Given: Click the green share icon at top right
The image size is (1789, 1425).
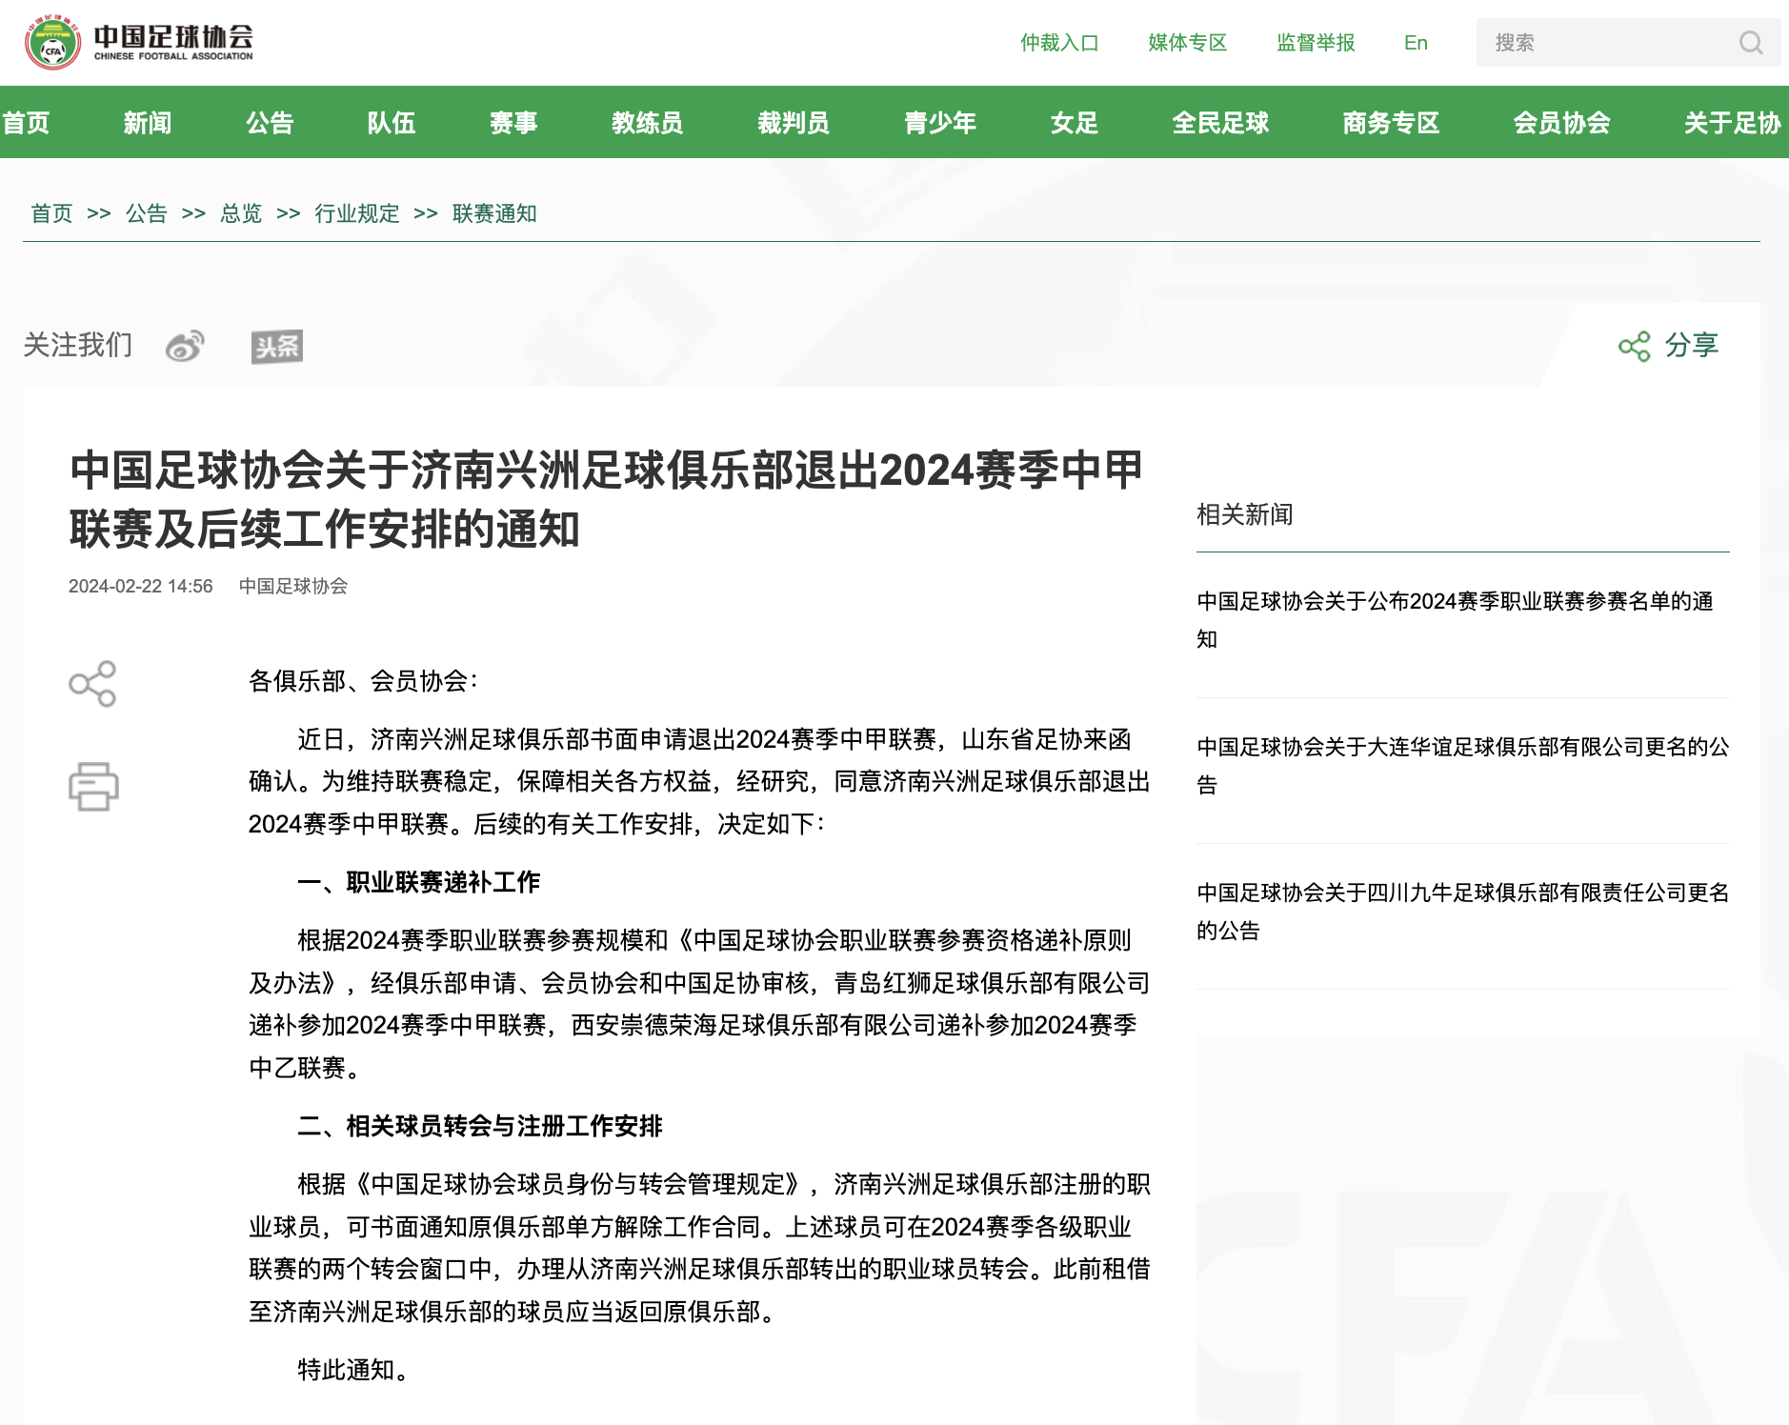Looking at the screenshot, I should tap(1634, 346).
